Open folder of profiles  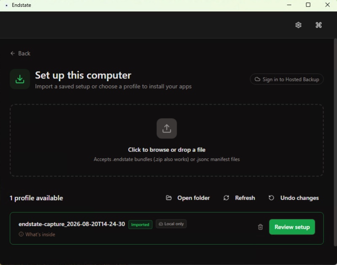coord(188,198)
